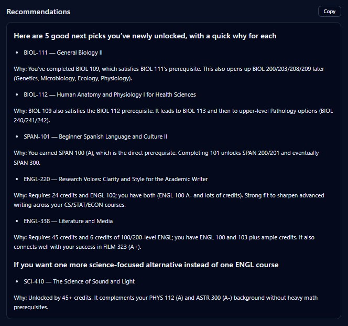Click the bullet point before SPAN-101
Screen dimensions: 348x326
coord(17,137)
